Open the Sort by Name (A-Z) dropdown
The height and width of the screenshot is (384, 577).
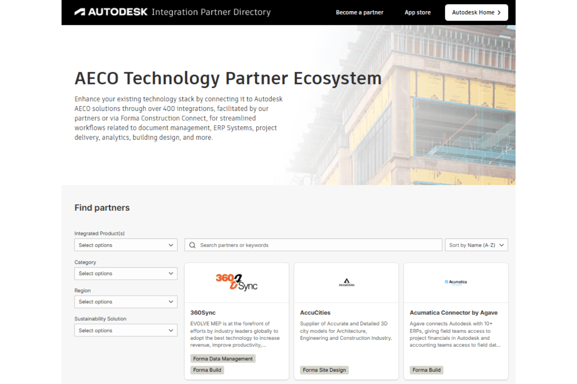(476, 245)
